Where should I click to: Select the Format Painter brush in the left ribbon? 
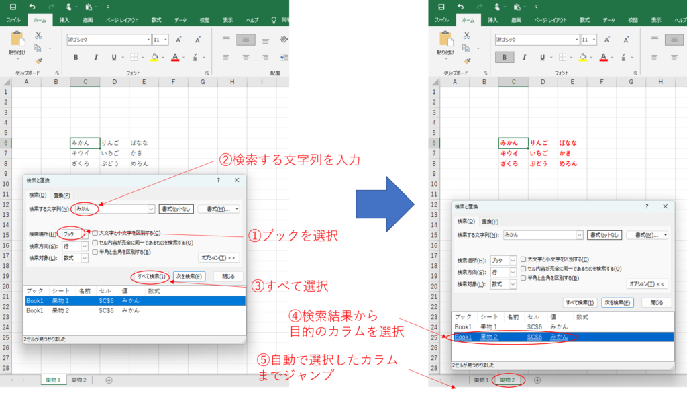(38, 60)
